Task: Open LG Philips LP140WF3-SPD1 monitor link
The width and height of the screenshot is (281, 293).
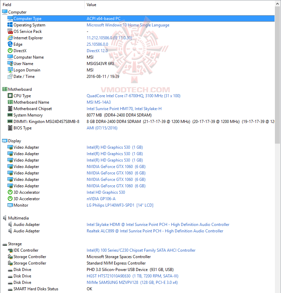Action: (x=120, y=205)
